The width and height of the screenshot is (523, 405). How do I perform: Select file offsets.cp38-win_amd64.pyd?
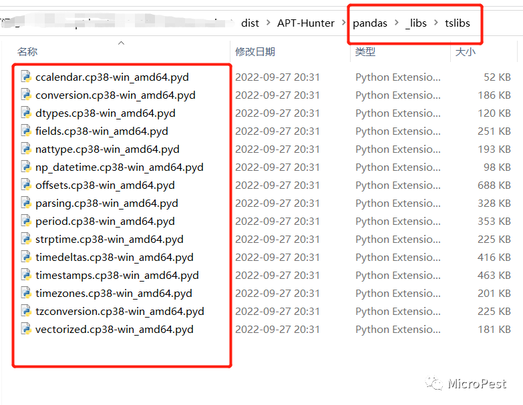pyautogui.click(x=105, y=185)
